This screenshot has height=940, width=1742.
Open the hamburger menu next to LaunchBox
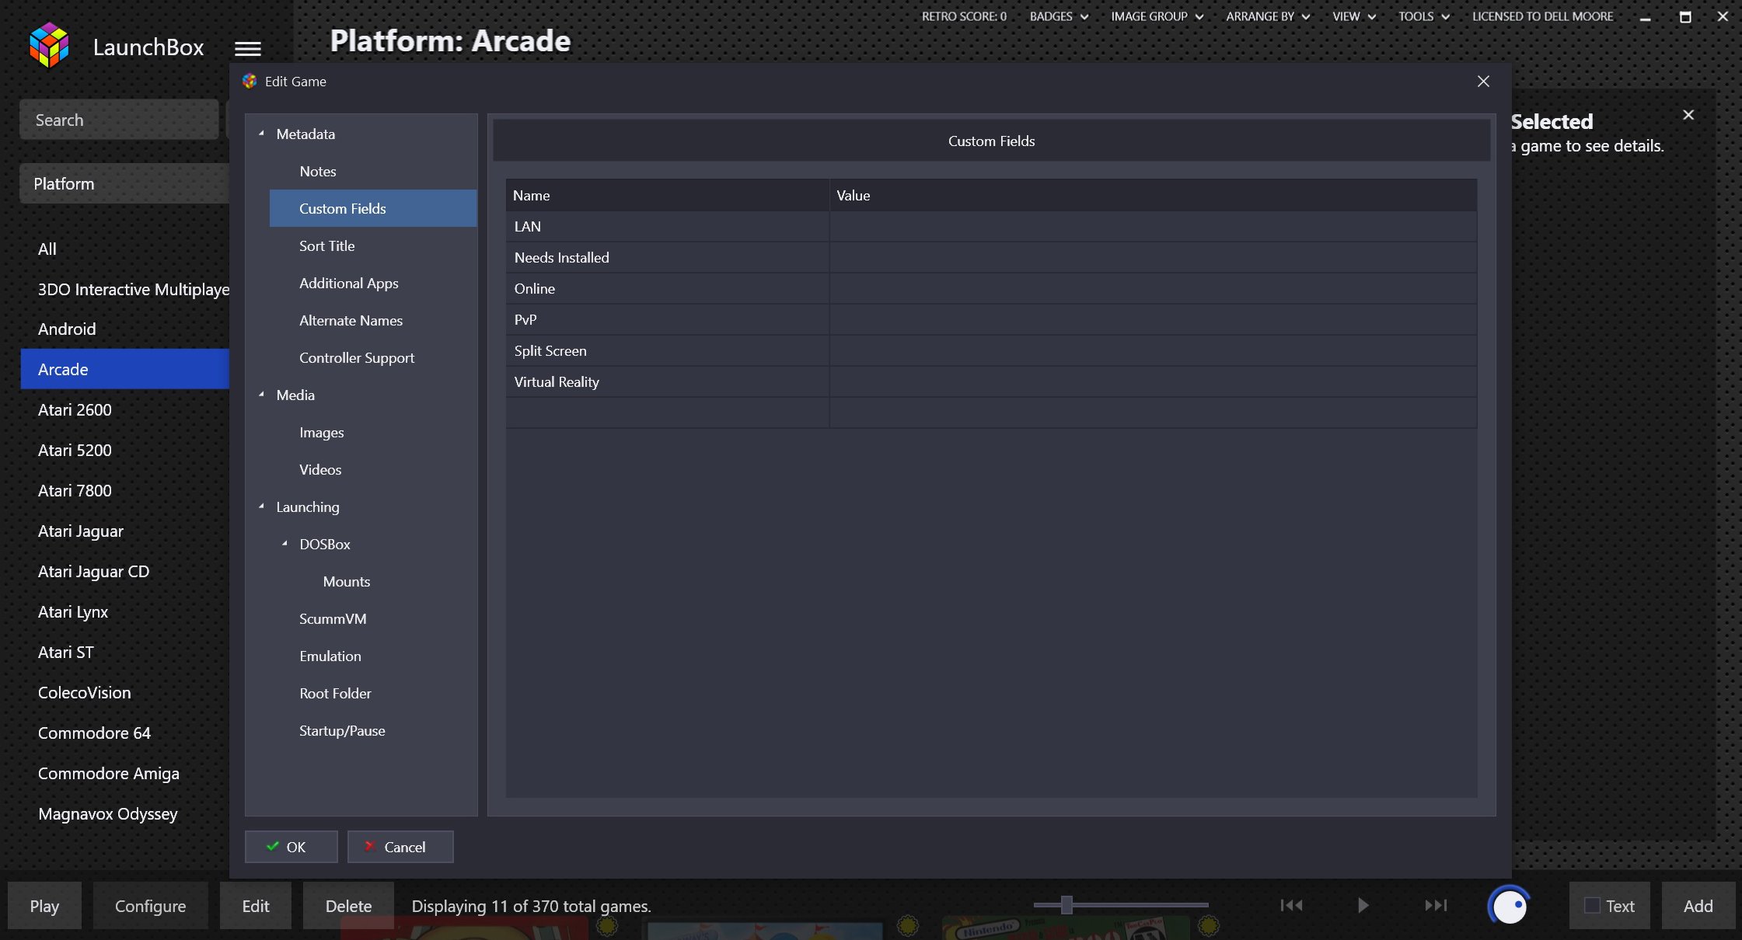pyautogui.click(x=248, y=49)
